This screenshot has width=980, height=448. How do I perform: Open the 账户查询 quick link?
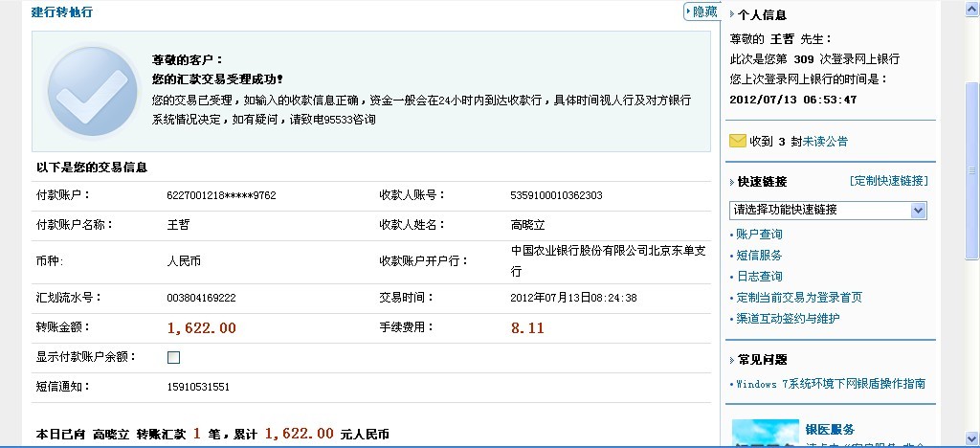[759, 235]
